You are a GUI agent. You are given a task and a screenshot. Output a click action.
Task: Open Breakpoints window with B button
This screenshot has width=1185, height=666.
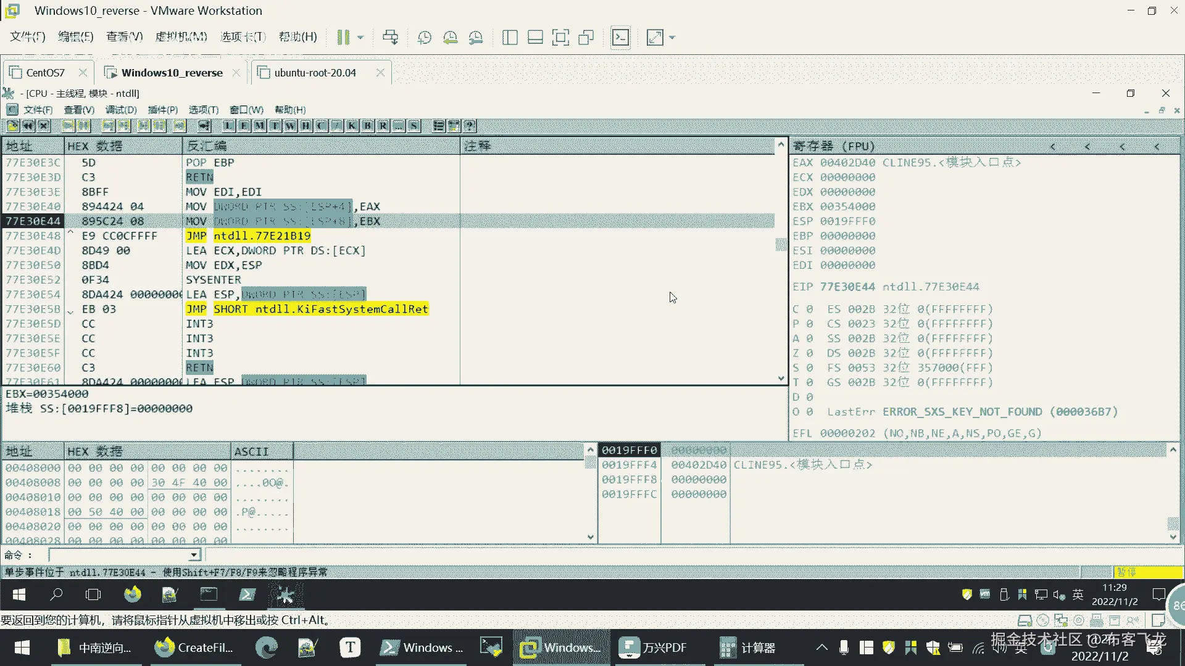(x=367, y=126)
